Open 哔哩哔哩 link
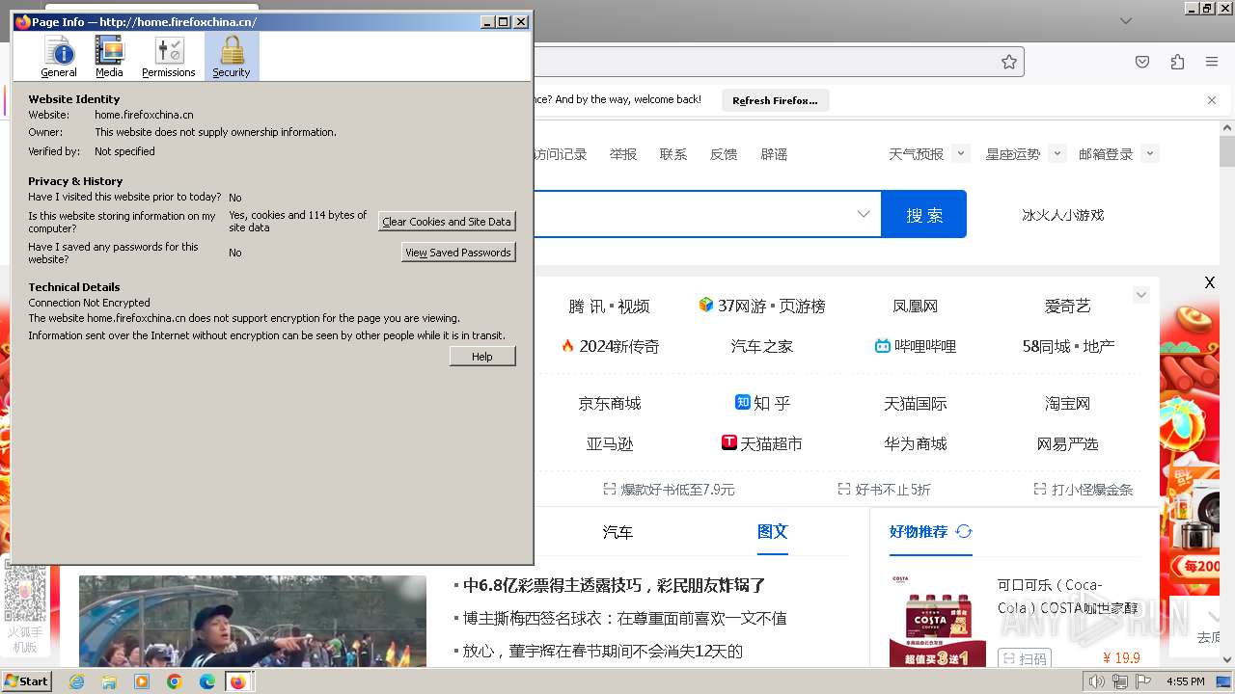 tap(916, 346)
